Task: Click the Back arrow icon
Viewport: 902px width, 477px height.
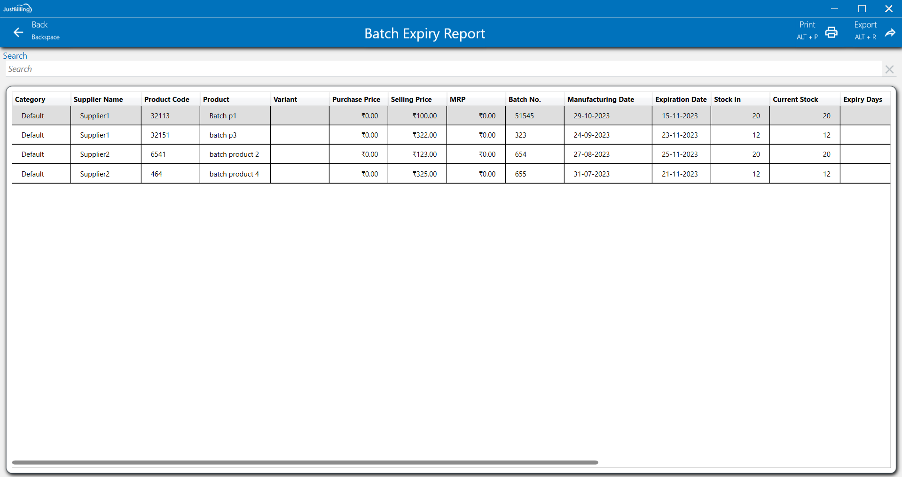Action: click(x=18, y=32)
